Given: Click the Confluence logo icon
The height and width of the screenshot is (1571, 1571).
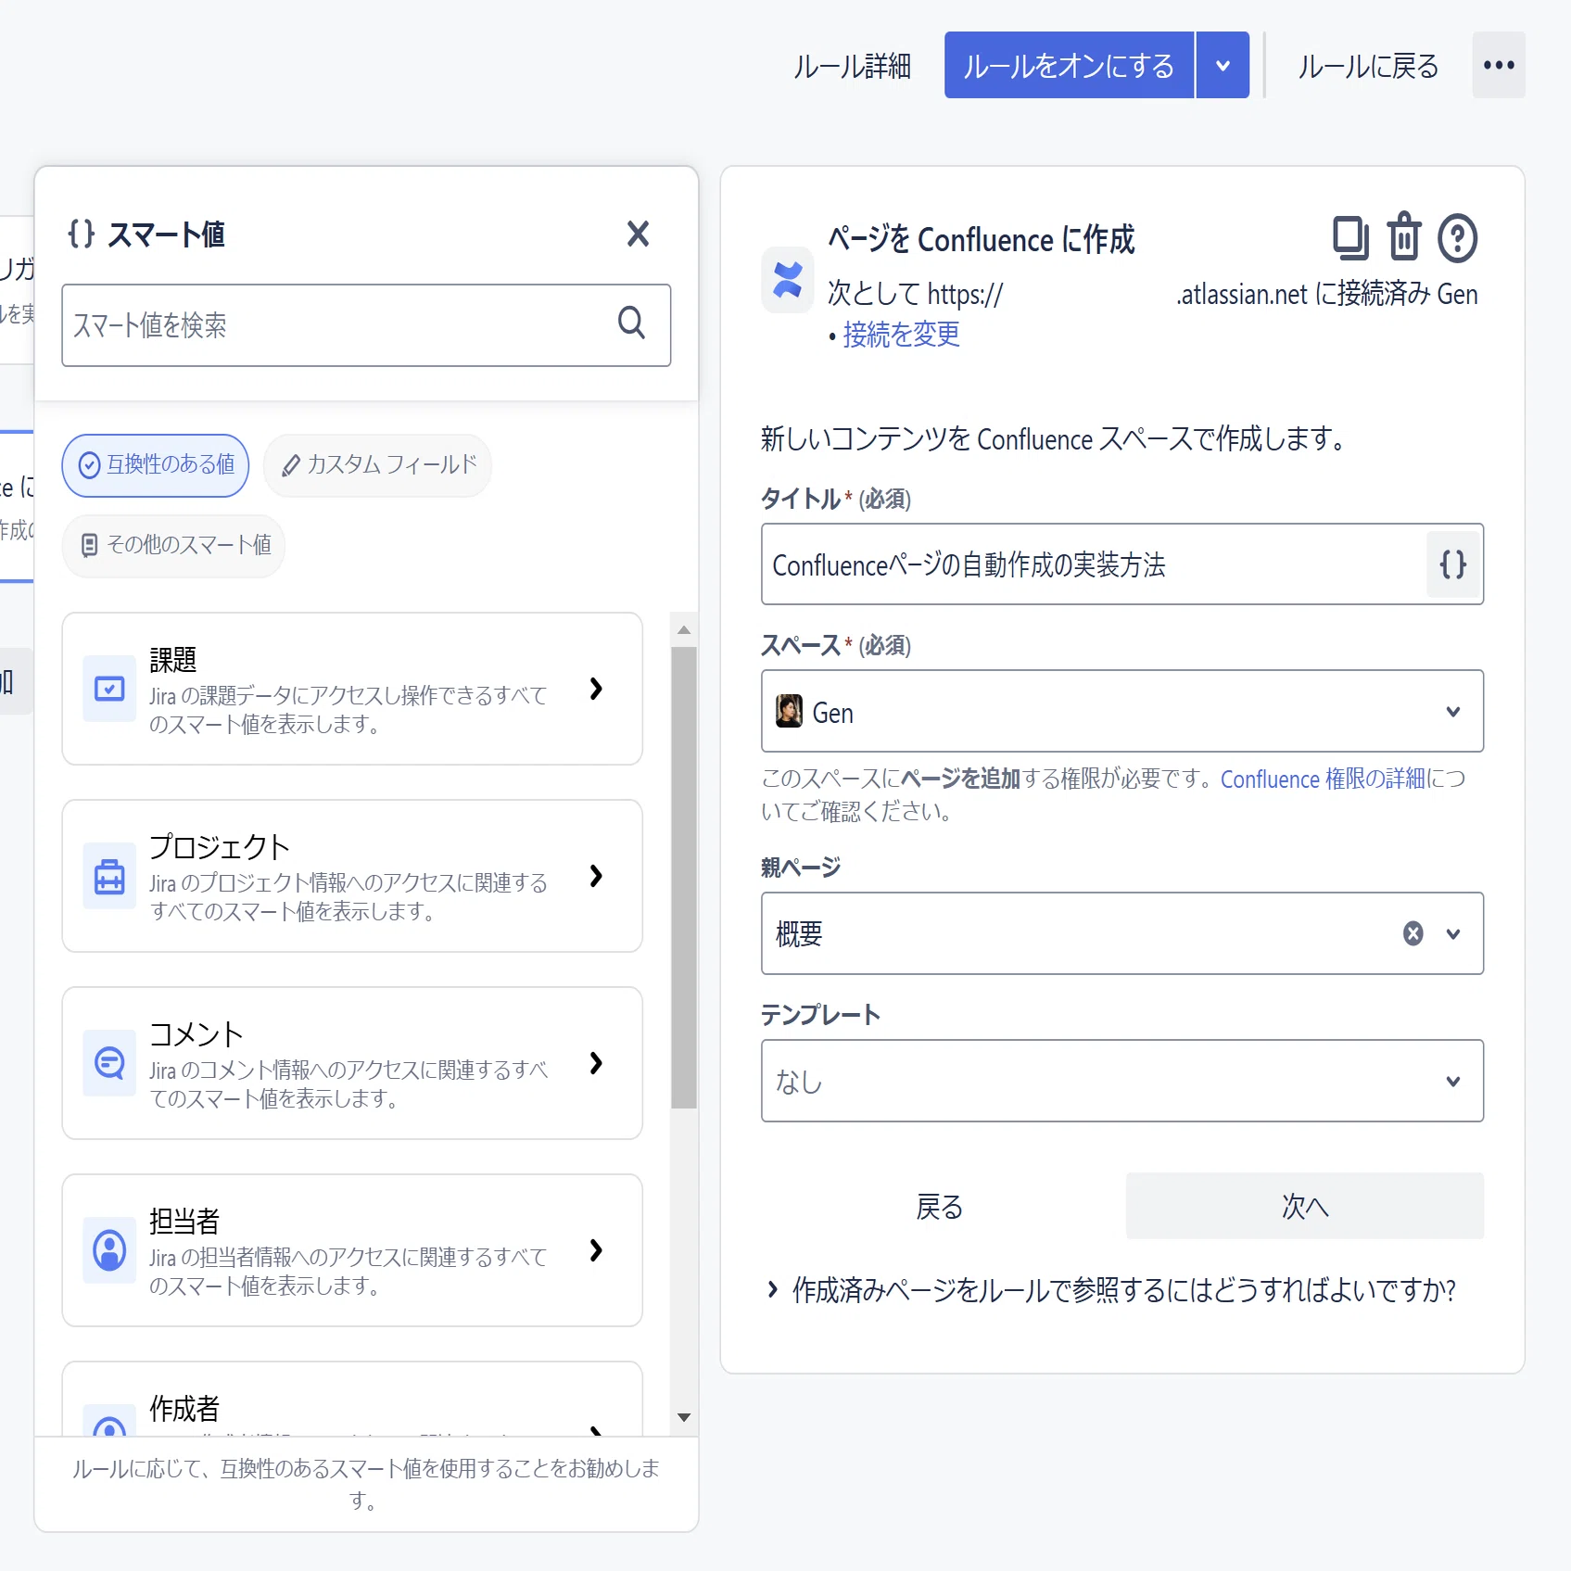Looking at the screenshot, I should [x=788, y=280].
